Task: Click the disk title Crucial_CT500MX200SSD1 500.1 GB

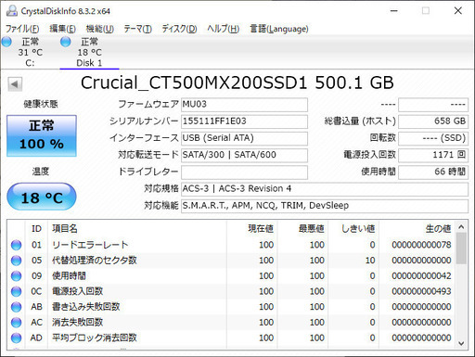Action: click(x=237, y=83)
